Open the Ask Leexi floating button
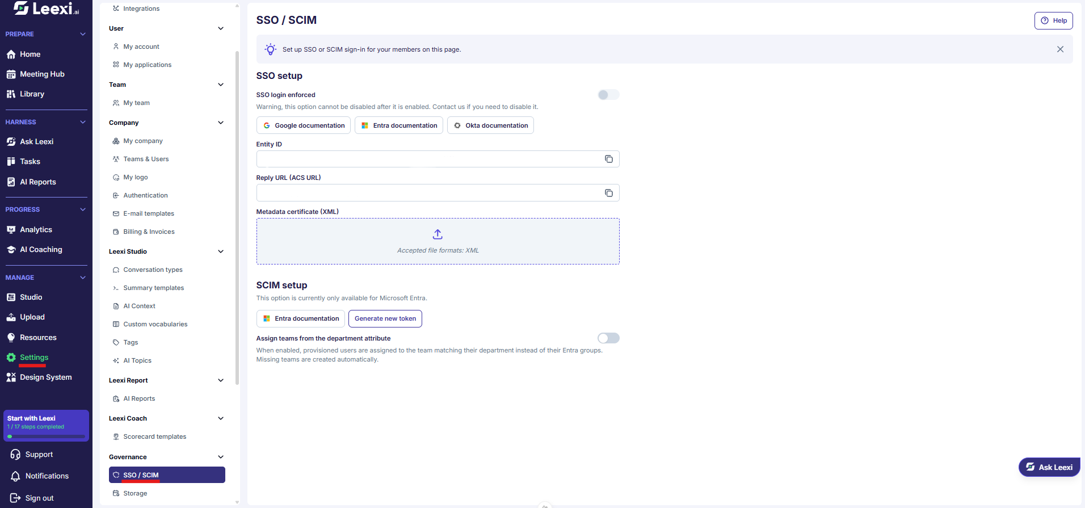The width and height of the screenshot is (1085, 508). pyautogui.click(x=1049, y=467)
